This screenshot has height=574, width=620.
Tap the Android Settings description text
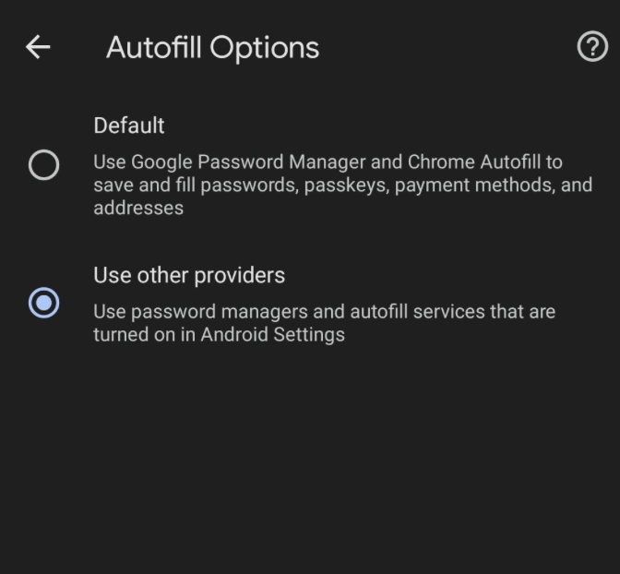324,323
